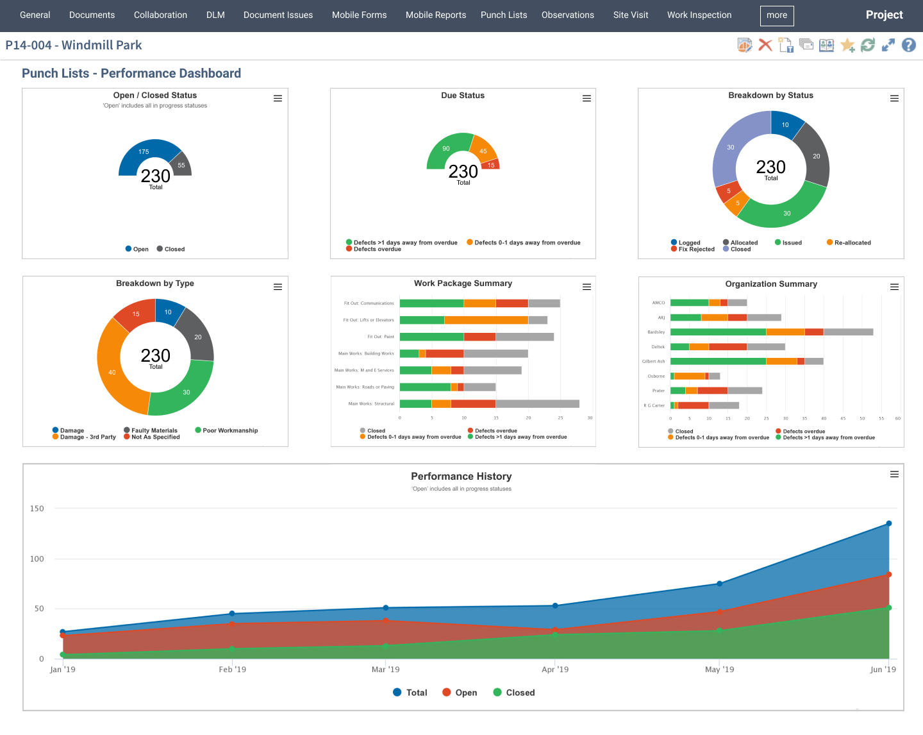This screenshot has width=923, height=735.
Task: Toggle Total series in Performance History legend
Action: (410, 693)
